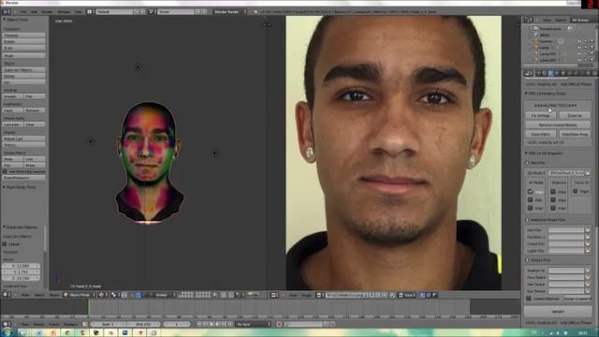Expand the Rigid Body Tools panel
Viewport: 599px width, 337px height.
20,187
